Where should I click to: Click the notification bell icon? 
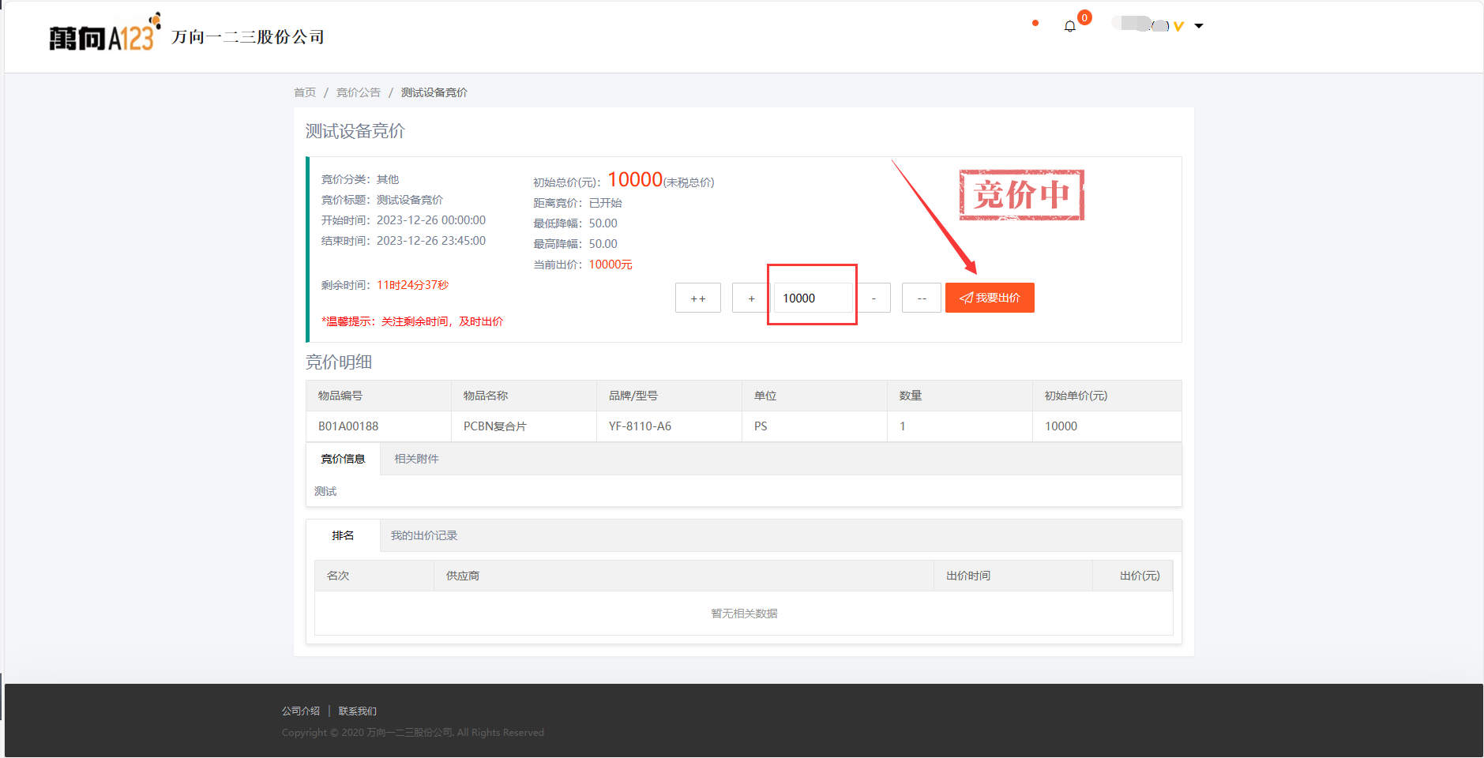coord(1069,26)
